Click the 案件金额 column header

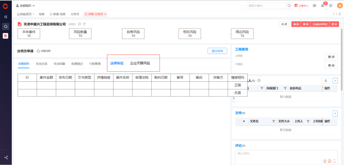(x=46, y=78)
